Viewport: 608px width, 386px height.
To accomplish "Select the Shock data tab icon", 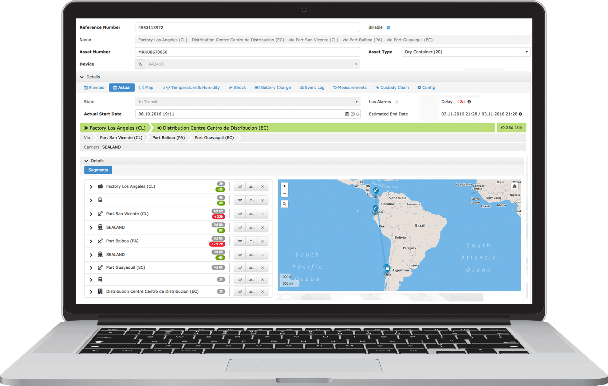I will [237, 88].
